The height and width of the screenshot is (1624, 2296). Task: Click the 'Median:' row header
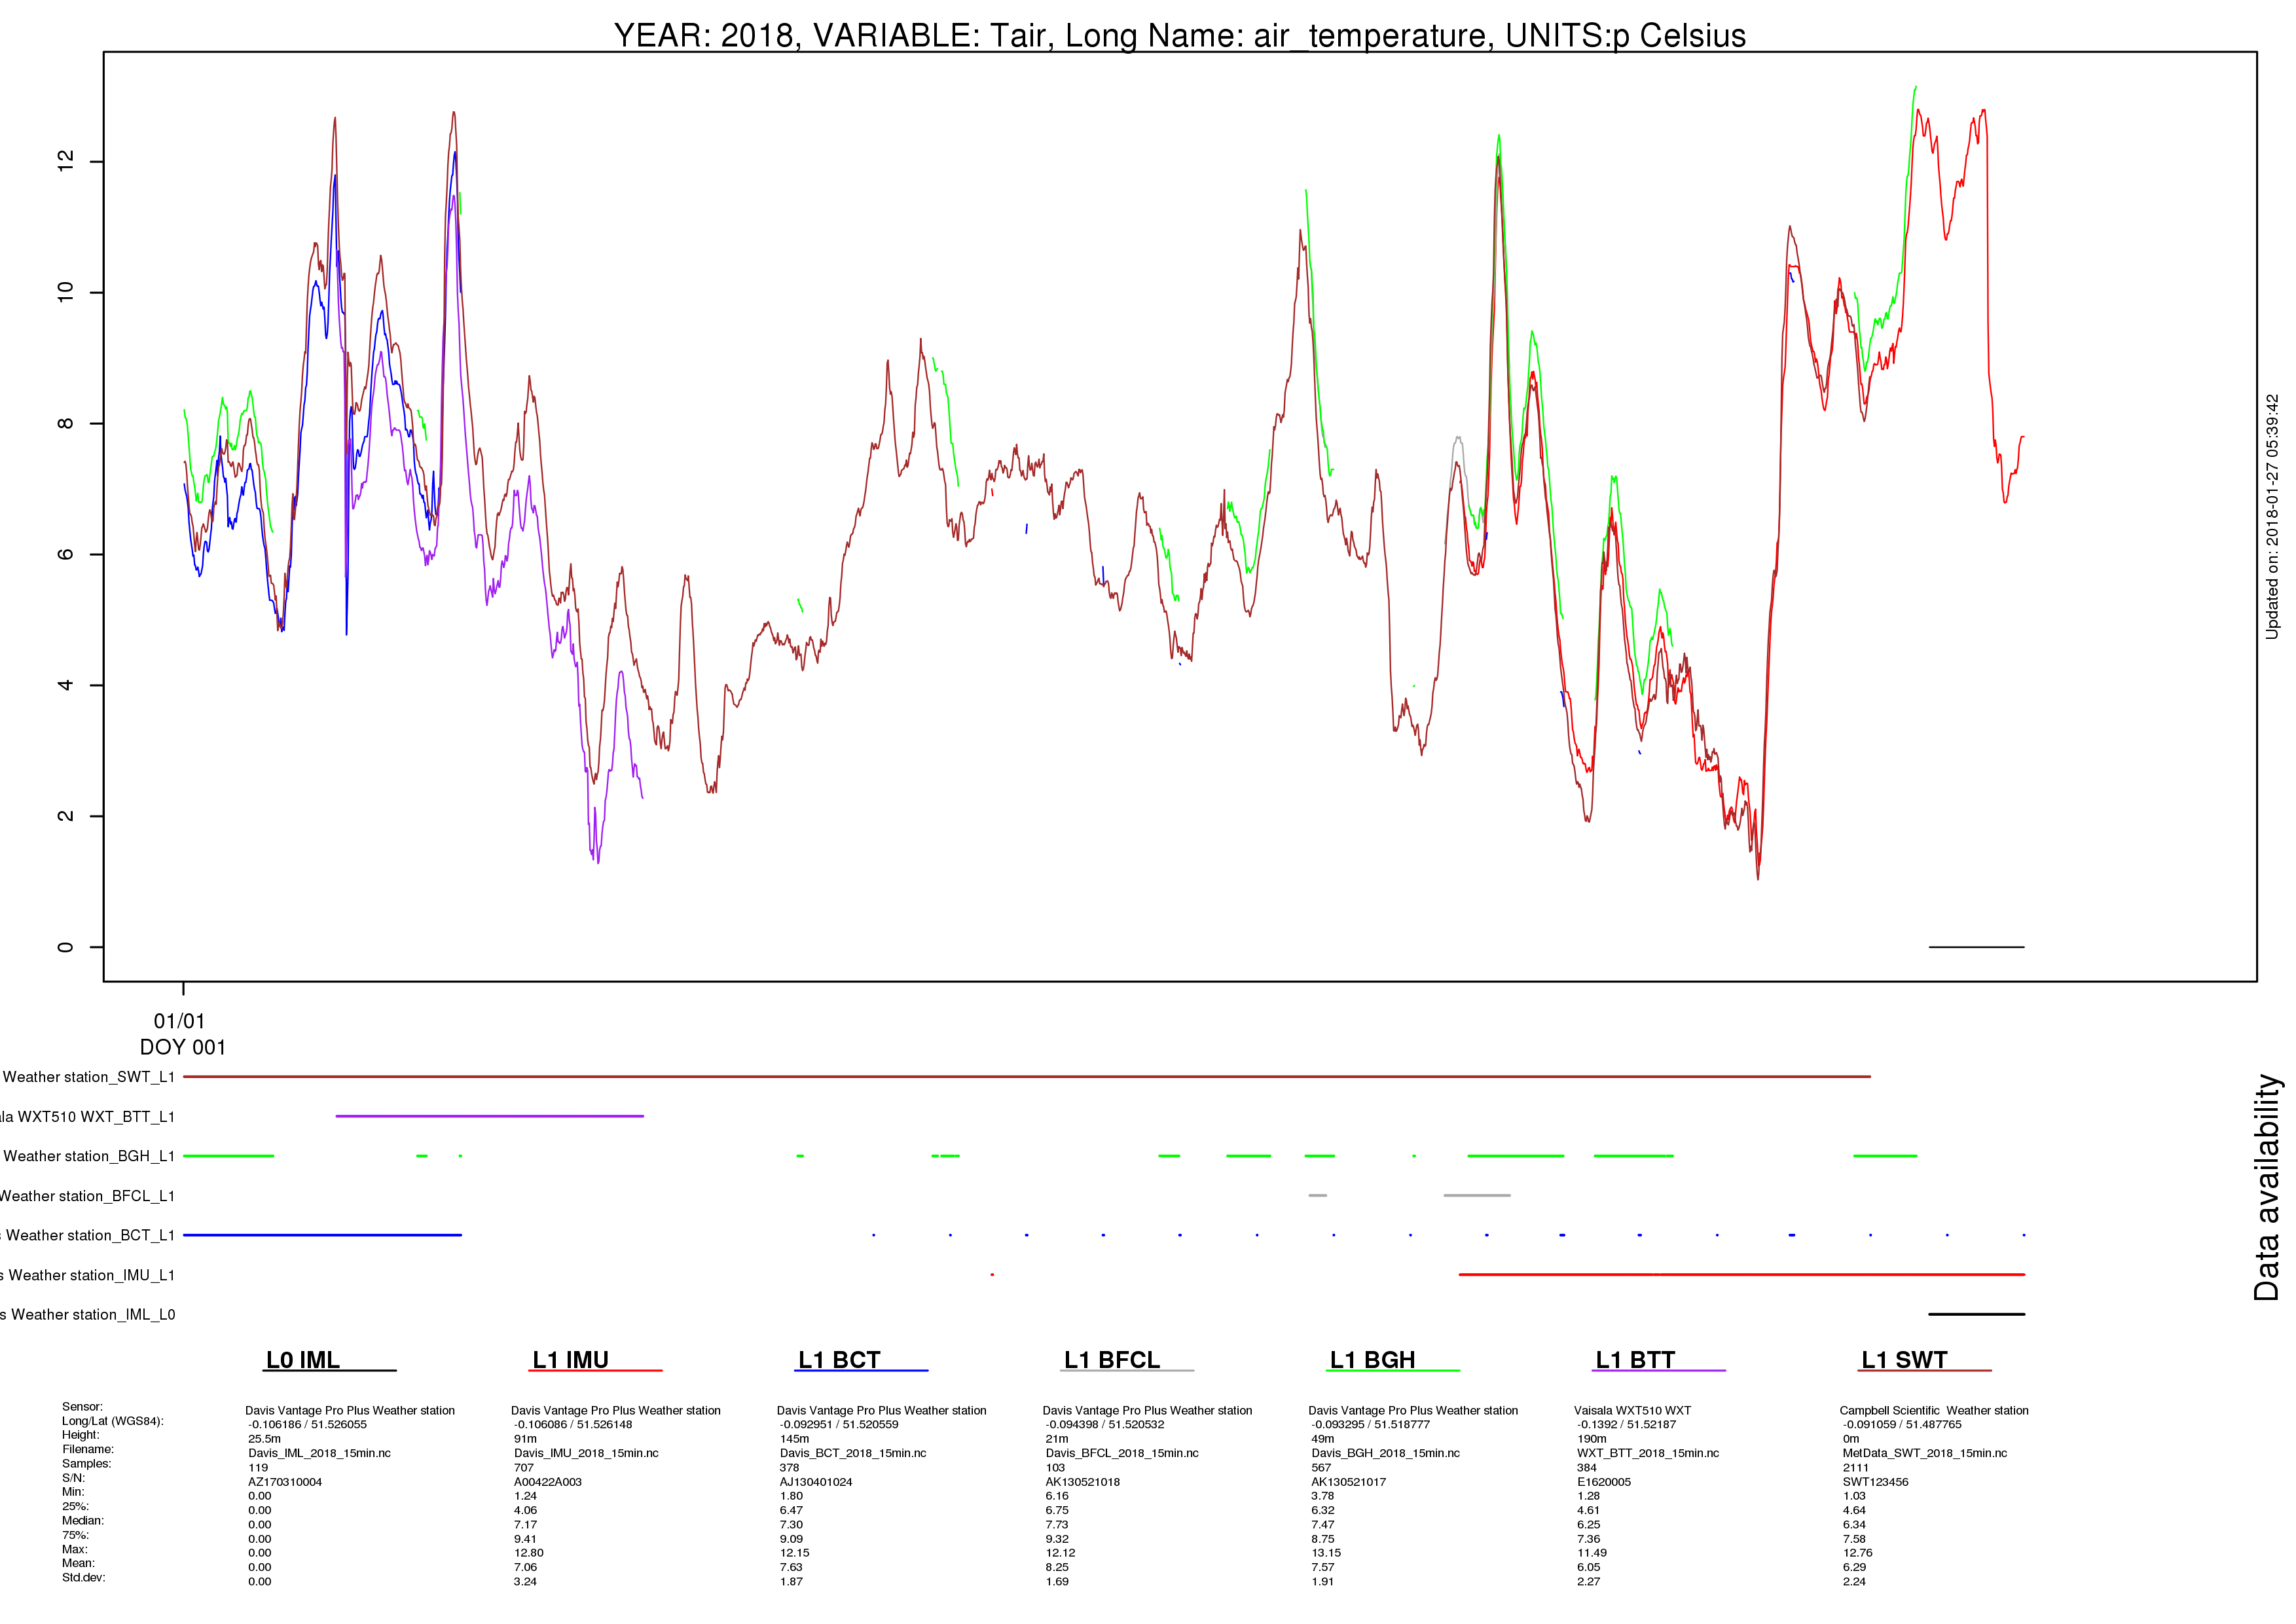tap(83, 1521)
